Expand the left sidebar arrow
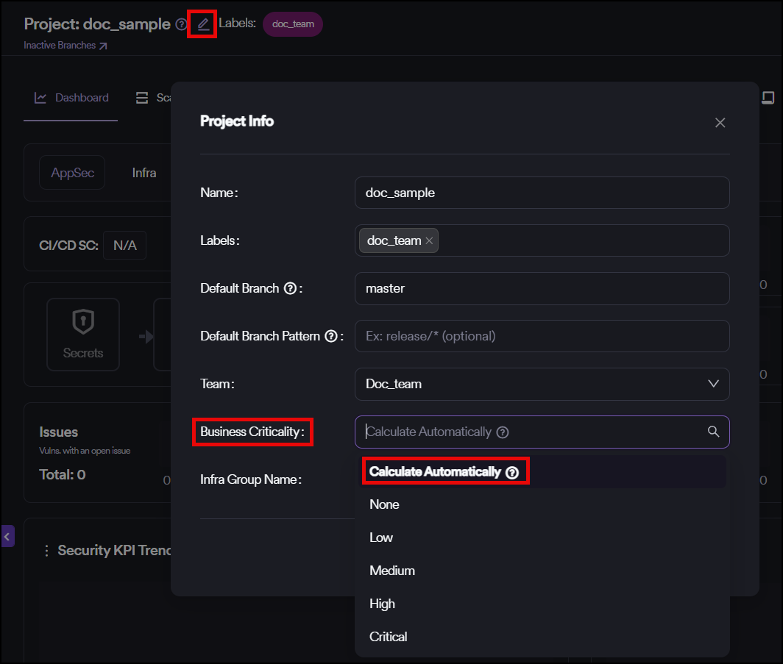Viewport: 783px width, 664px height. [7, 537]
